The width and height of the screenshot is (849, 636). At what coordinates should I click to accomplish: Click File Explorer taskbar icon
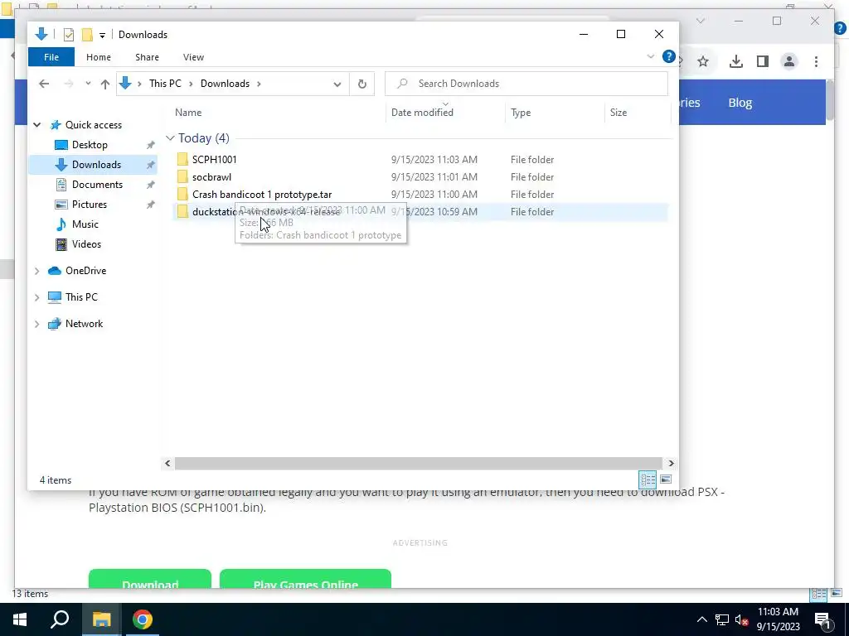point(101,619)
